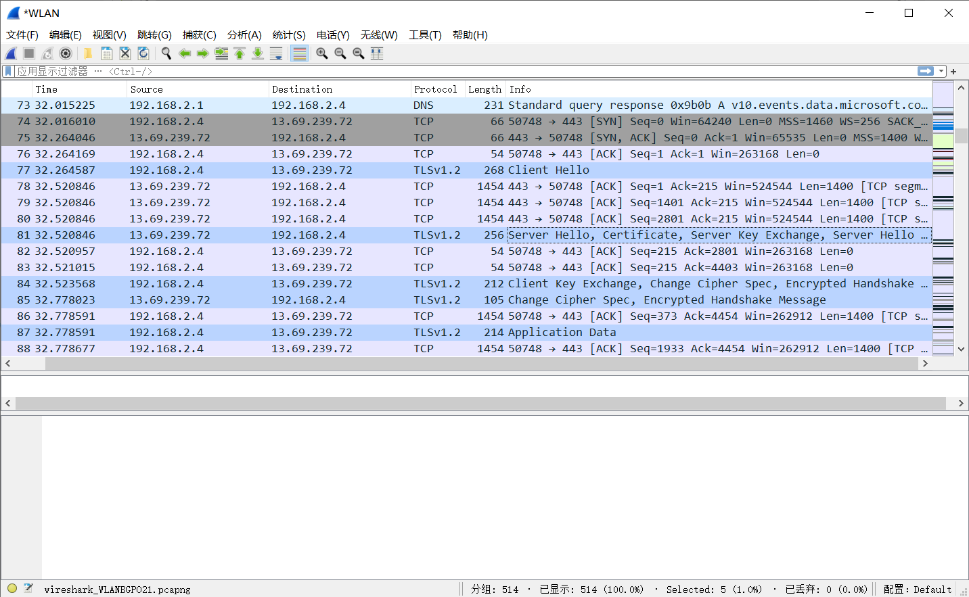This screenshot has height=597, width=969.
Task: Fit columns to their content
Action: [377, 53]
